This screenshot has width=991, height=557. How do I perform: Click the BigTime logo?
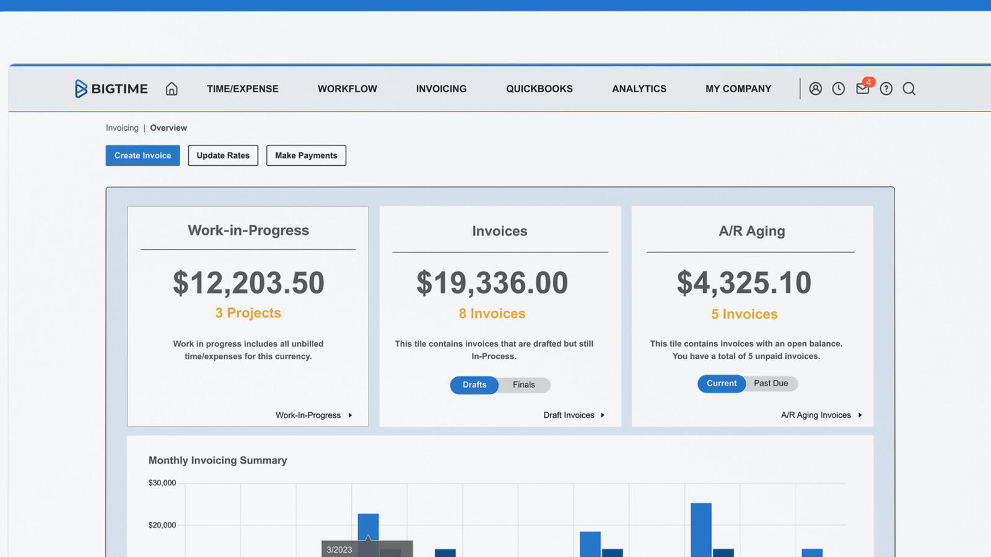[x=111, y=89]
